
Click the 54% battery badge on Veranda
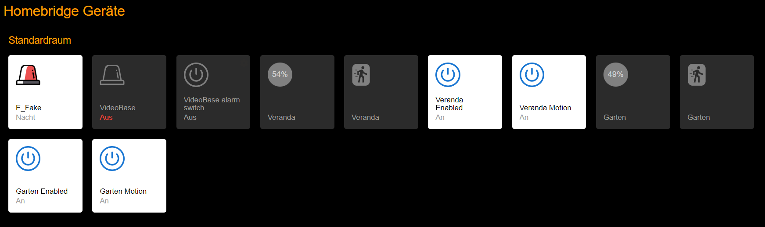[x=280, y=74]
